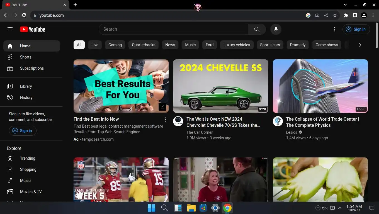Click in the YouTube search field
This screenshot has width=379, height=214.
pos(173,29)
